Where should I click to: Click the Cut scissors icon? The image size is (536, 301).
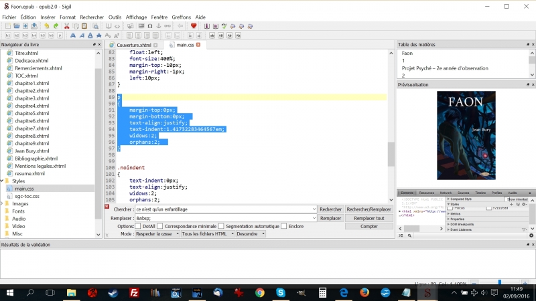(66, 26)
